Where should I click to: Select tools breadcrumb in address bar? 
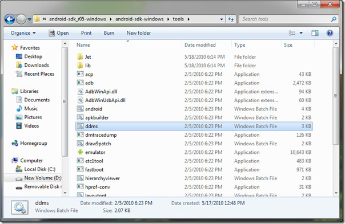coord(178,19)
